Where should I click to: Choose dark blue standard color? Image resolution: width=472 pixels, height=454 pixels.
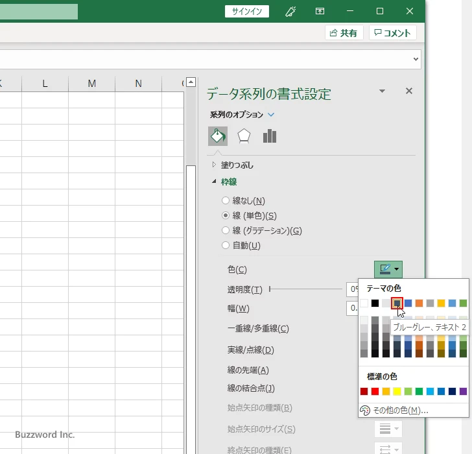point(452,391)
